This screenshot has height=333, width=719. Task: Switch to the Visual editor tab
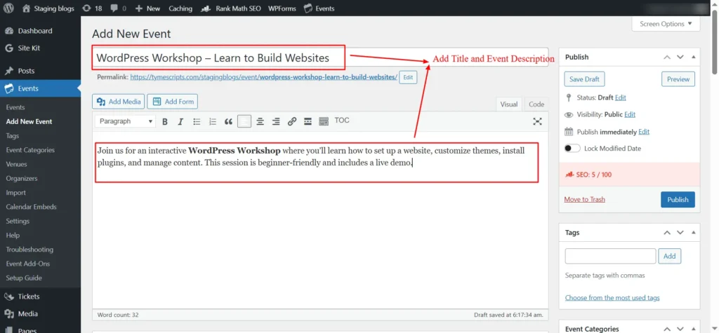(x=509, y=104)
